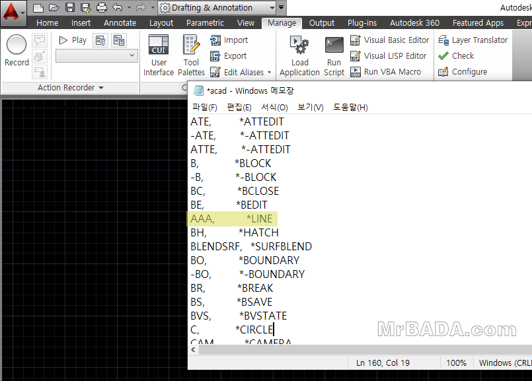Open Notepad 파일(F) menu

pos(205,108)
